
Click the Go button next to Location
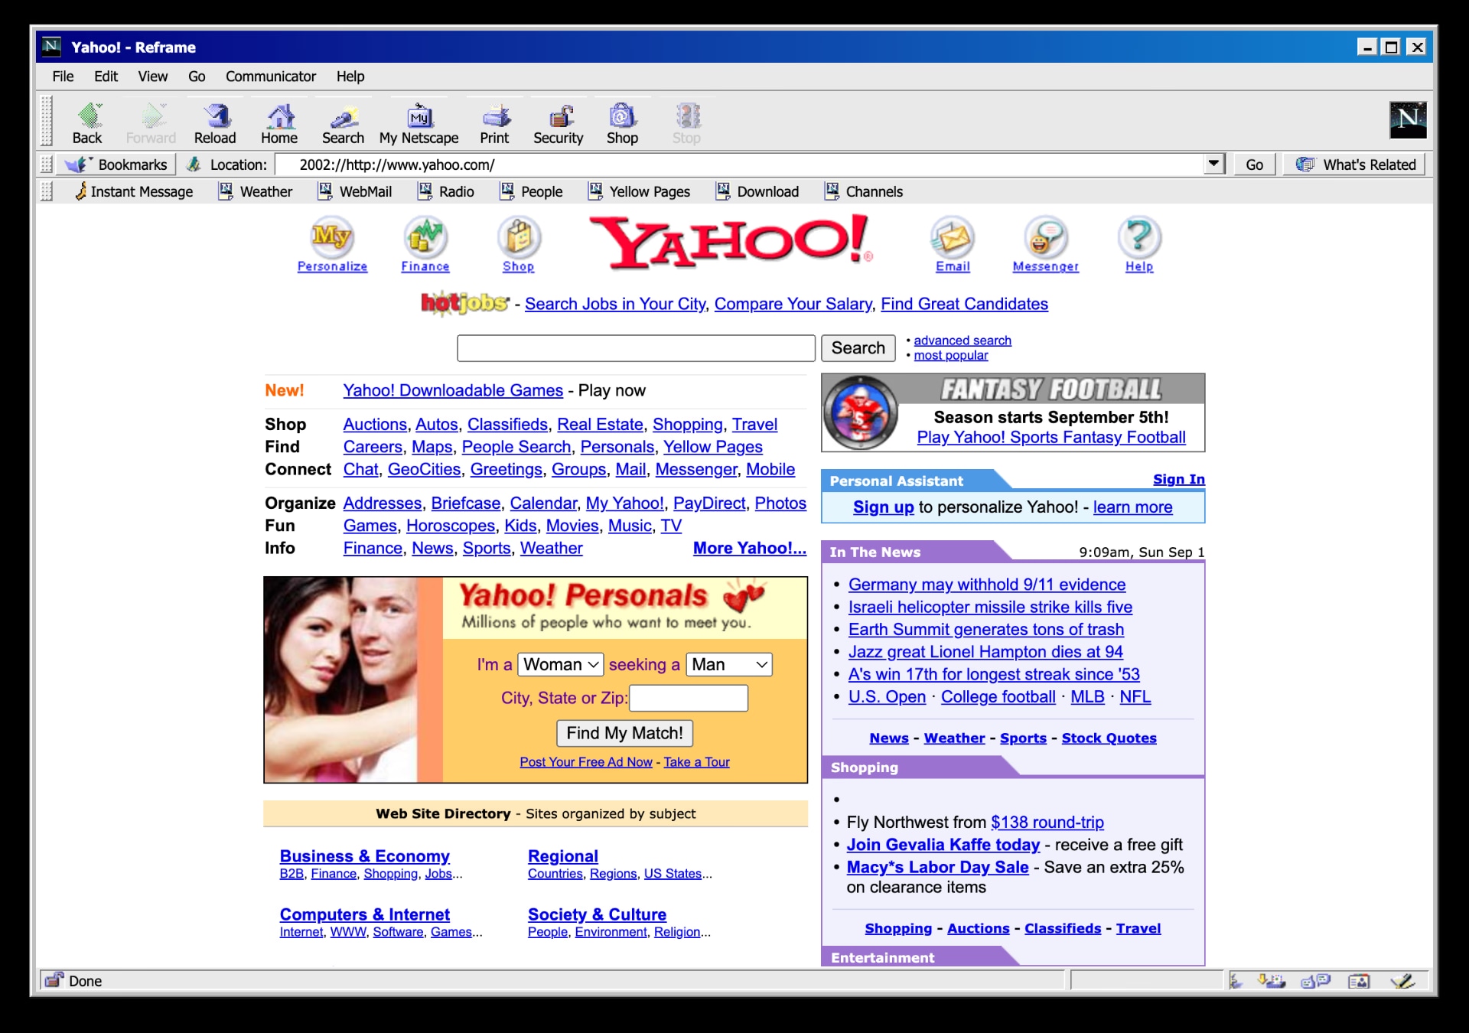click(1254, 165)
